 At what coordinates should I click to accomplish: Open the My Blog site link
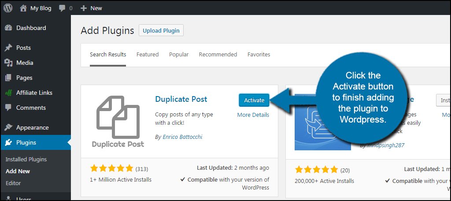tap(41, 8)
